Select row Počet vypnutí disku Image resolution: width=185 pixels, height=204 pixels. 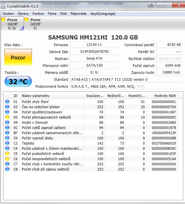pos(91,138)
